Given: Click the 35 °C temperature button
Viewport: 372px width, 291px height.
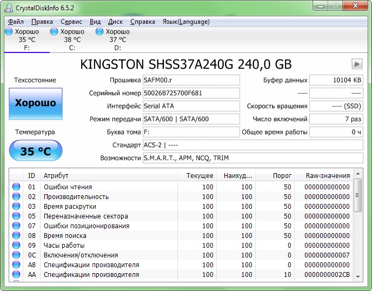Looking at the screenshot, I should (x=36, y=150).
